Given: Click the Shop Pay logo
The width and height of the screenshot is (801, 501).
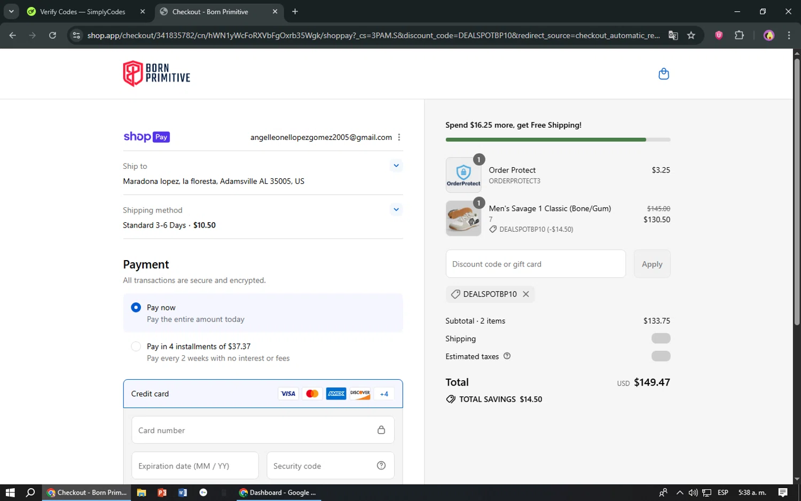Looking at the screenshot, I should pos(147,137).
